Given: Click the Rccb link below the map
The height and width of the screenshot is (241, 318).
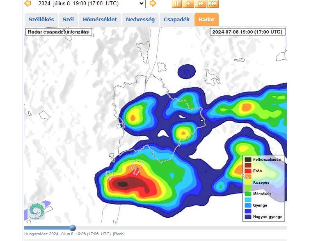Looking at the screenshot, I should [x=119, y=234].
